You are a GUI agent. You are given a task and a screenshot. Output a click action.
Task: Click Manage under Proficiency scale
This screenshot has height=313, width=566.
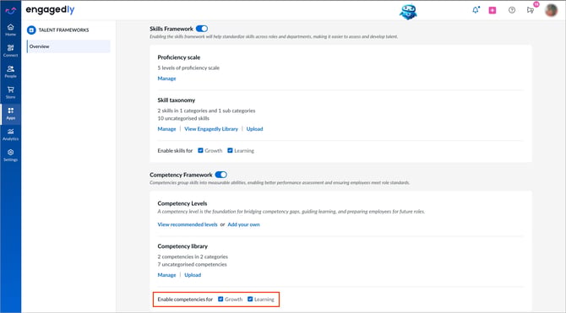pos(166,78)
